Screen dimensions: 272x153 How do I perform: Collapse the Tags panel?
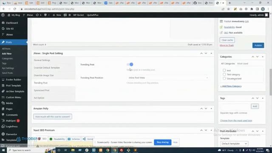click(263, 98)
